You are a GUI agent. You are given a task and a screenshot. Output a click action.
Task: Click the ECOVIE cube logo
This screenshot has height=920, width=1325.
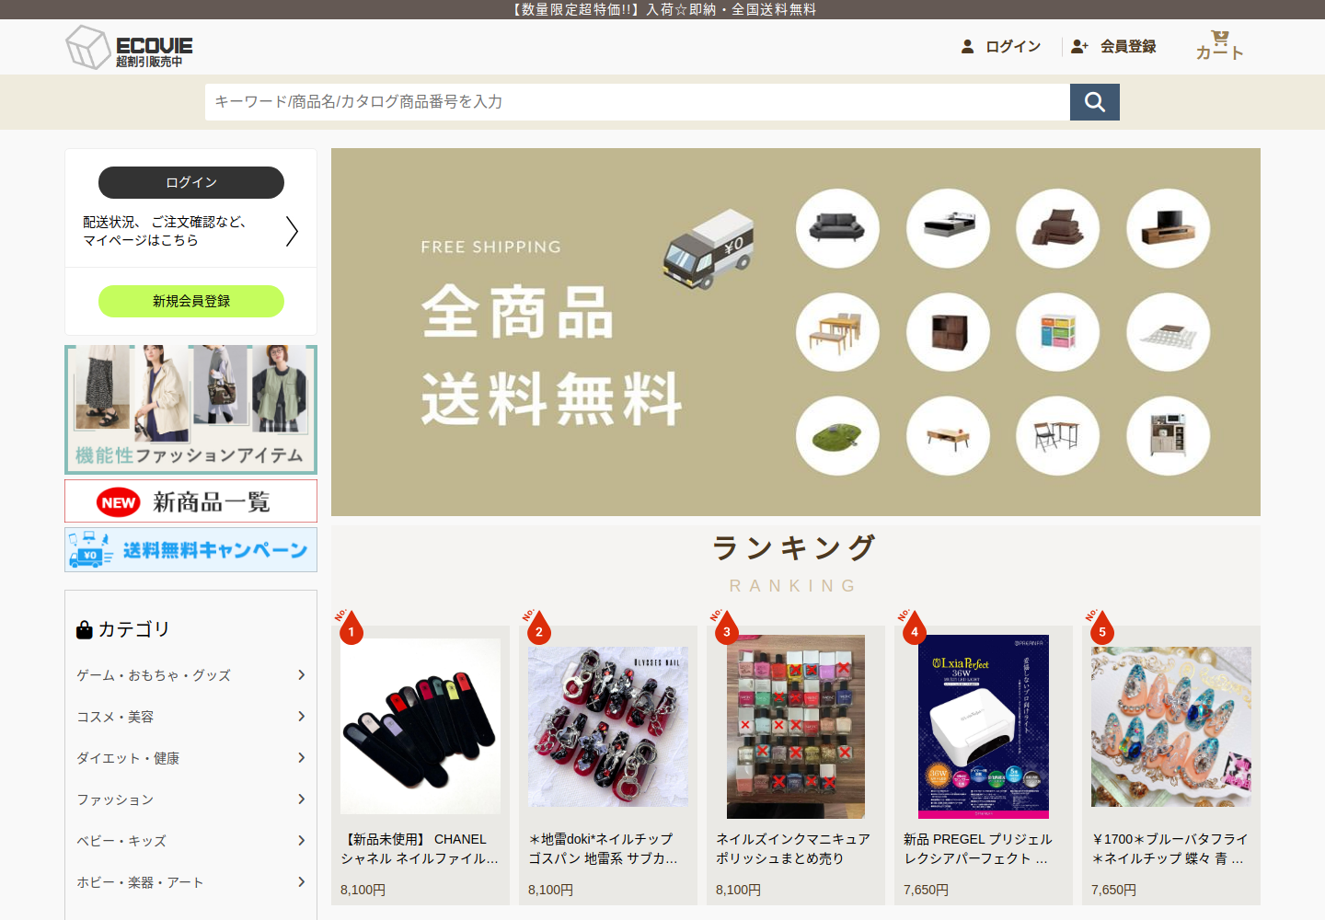88,47
